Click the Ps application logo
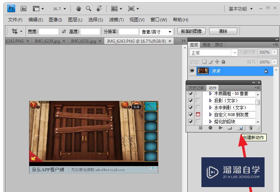The width and height of the screenshot is (280, 192). (11, 8)
